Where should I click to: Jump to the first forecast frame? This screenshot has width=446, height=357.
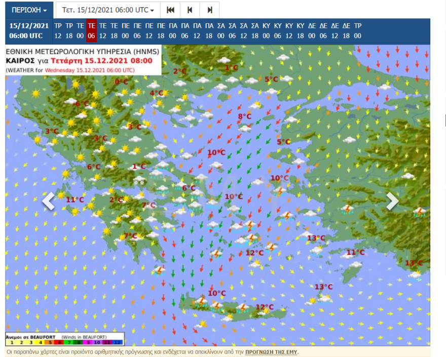171,10
